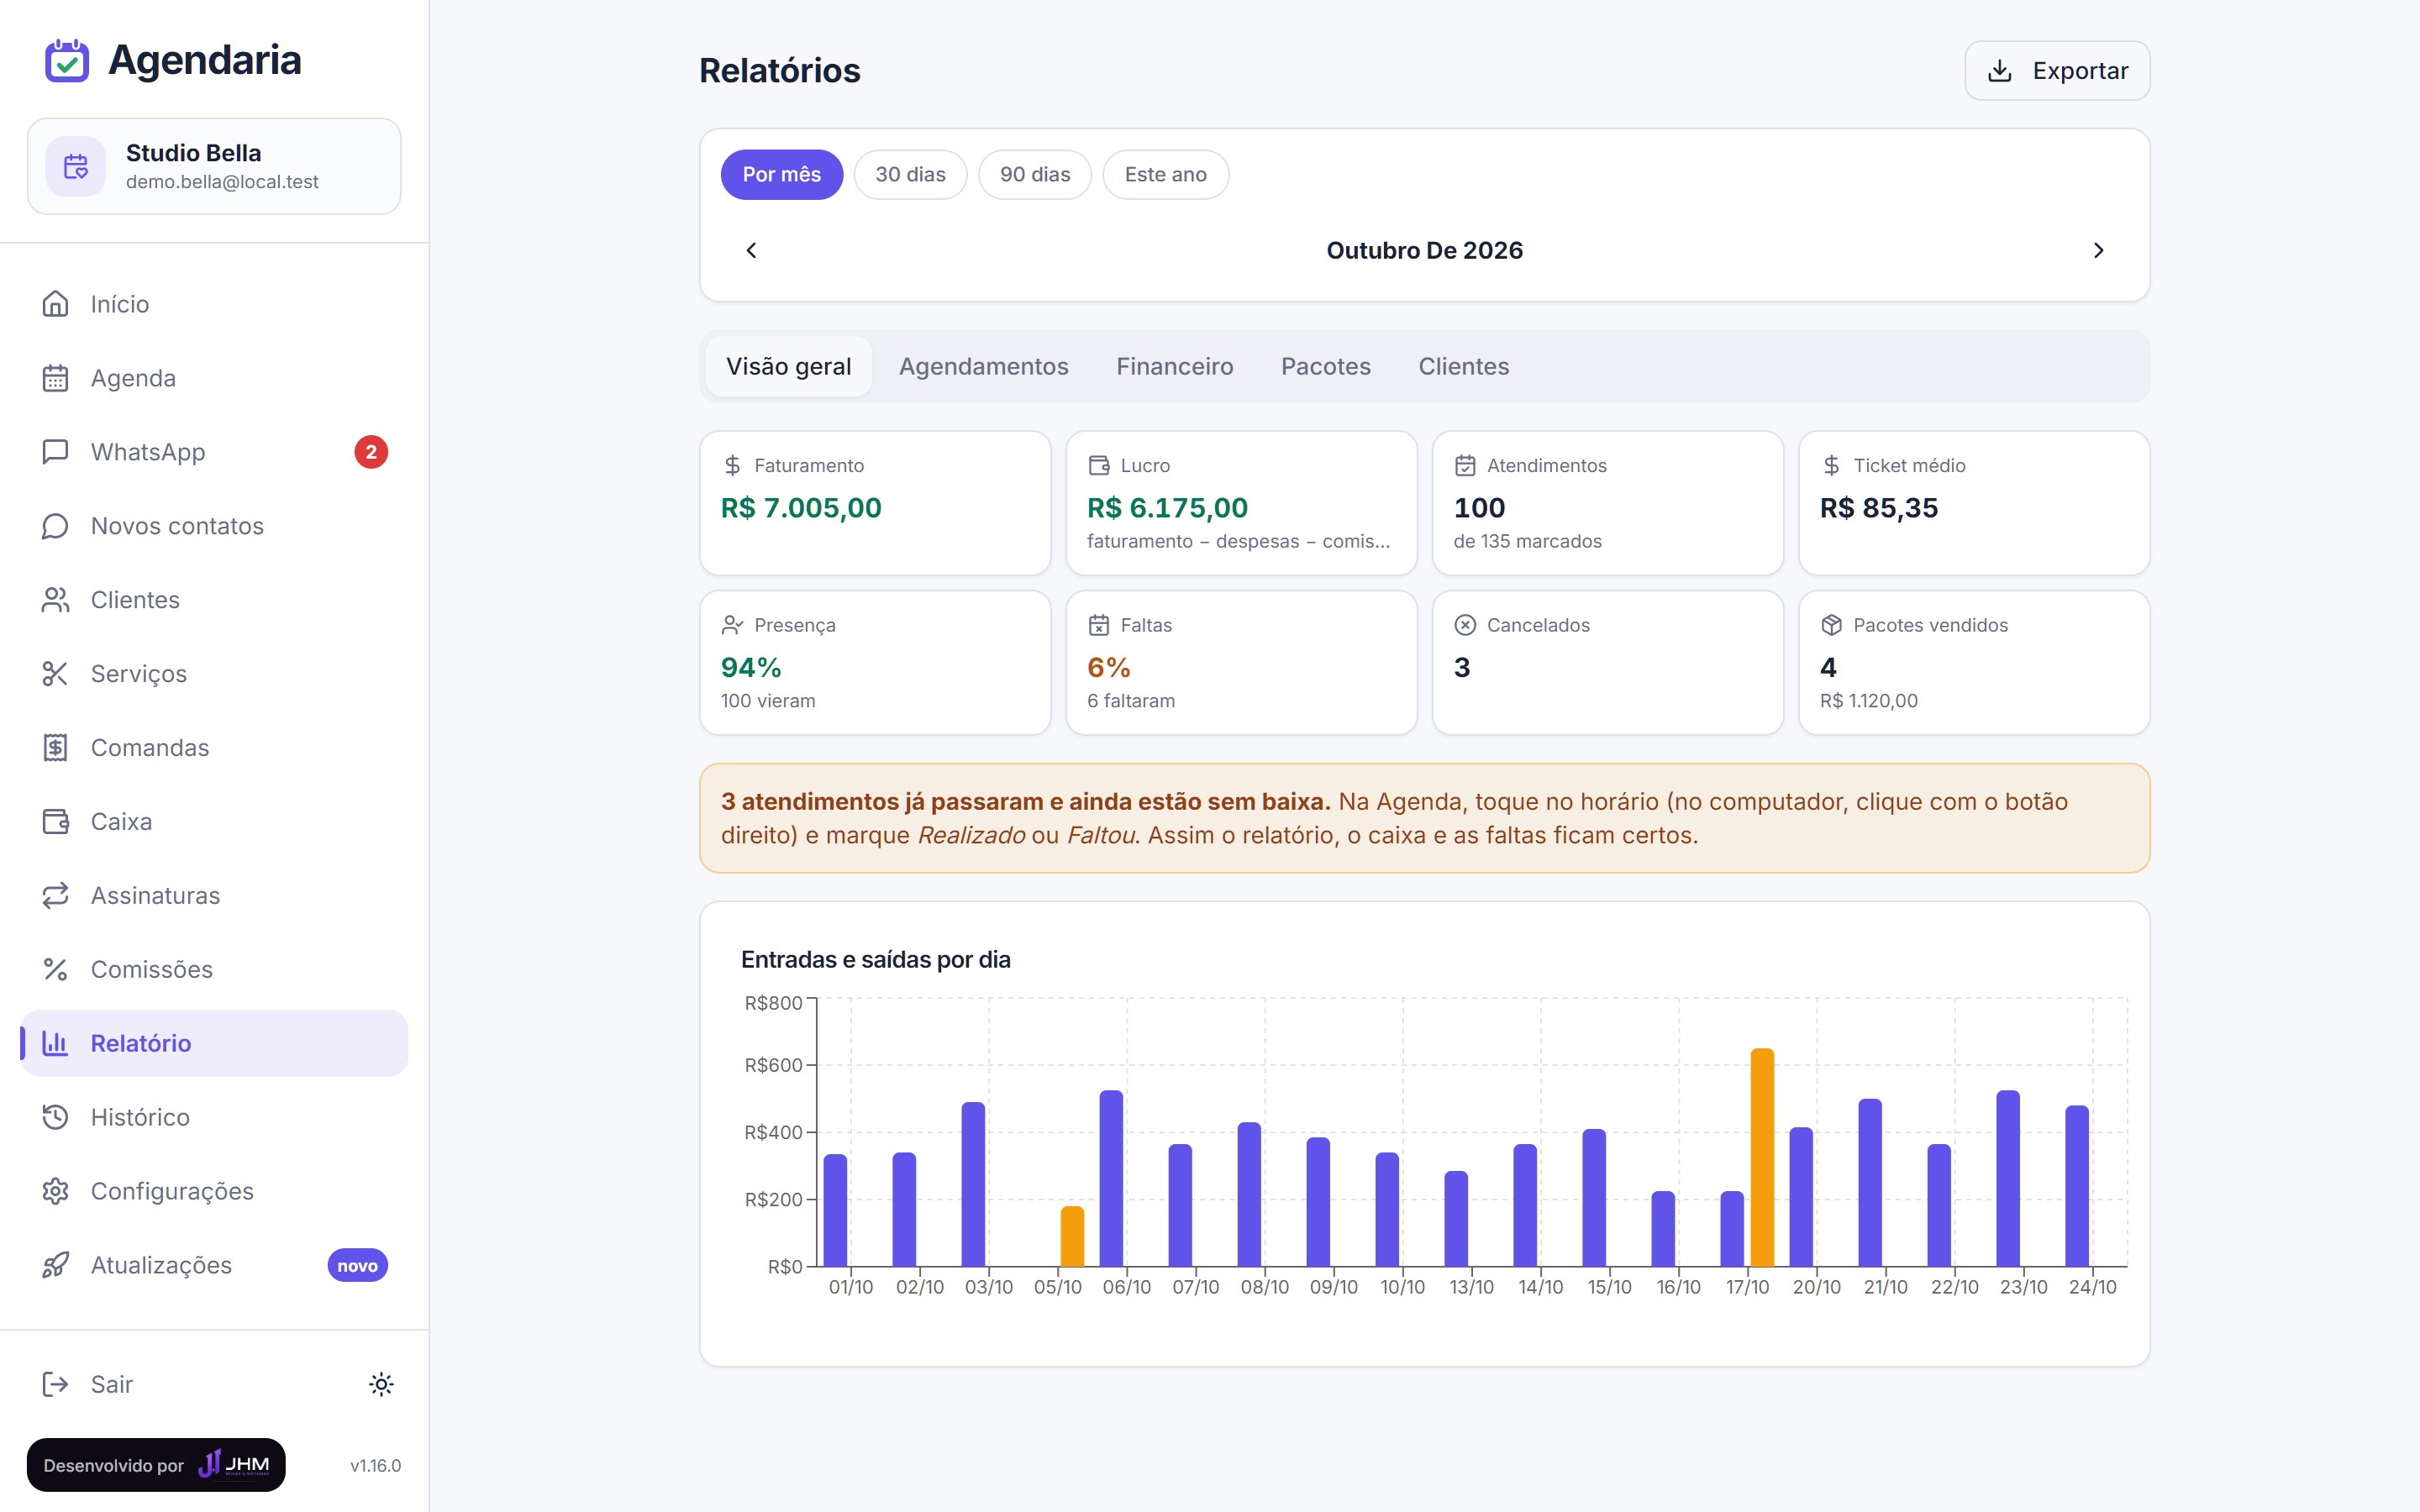Click the Agendaria calendar logo icon
This screenshot has width=2420, height=1512.
pos(67,60)
